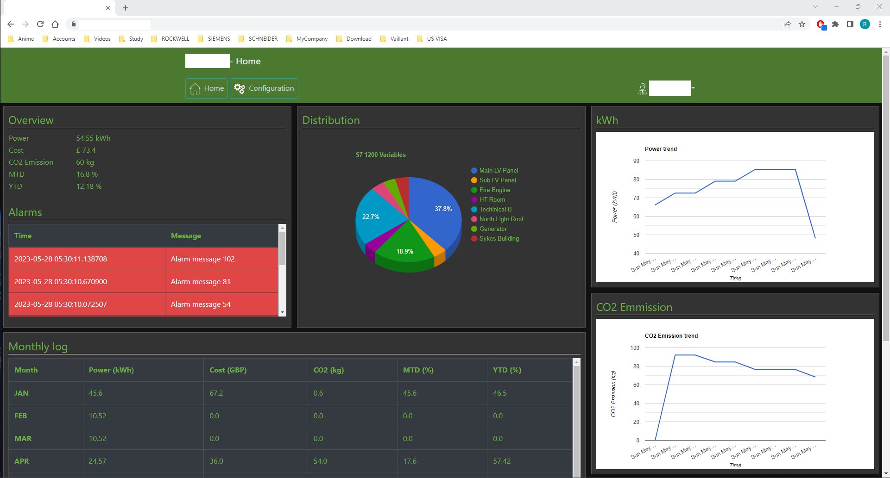Open the Chrome three-dot menu
The height and width of the screenshot is (478, 890).
tap(880, 24)
